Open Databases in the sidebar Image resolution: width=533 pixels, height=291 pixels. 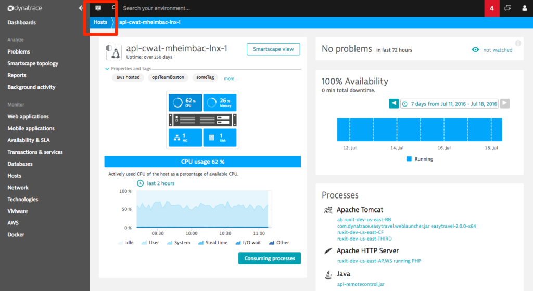click(x=20, y=164)
